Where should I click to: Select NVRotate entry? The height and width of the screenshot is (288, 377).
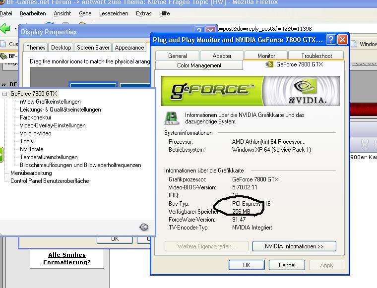[31, 149]
